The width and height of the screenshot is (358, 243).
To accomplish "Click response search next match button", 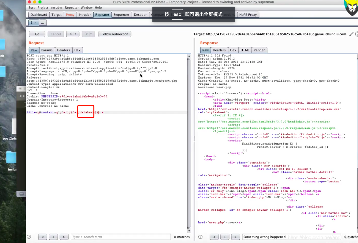I will [x=235, y=237].
